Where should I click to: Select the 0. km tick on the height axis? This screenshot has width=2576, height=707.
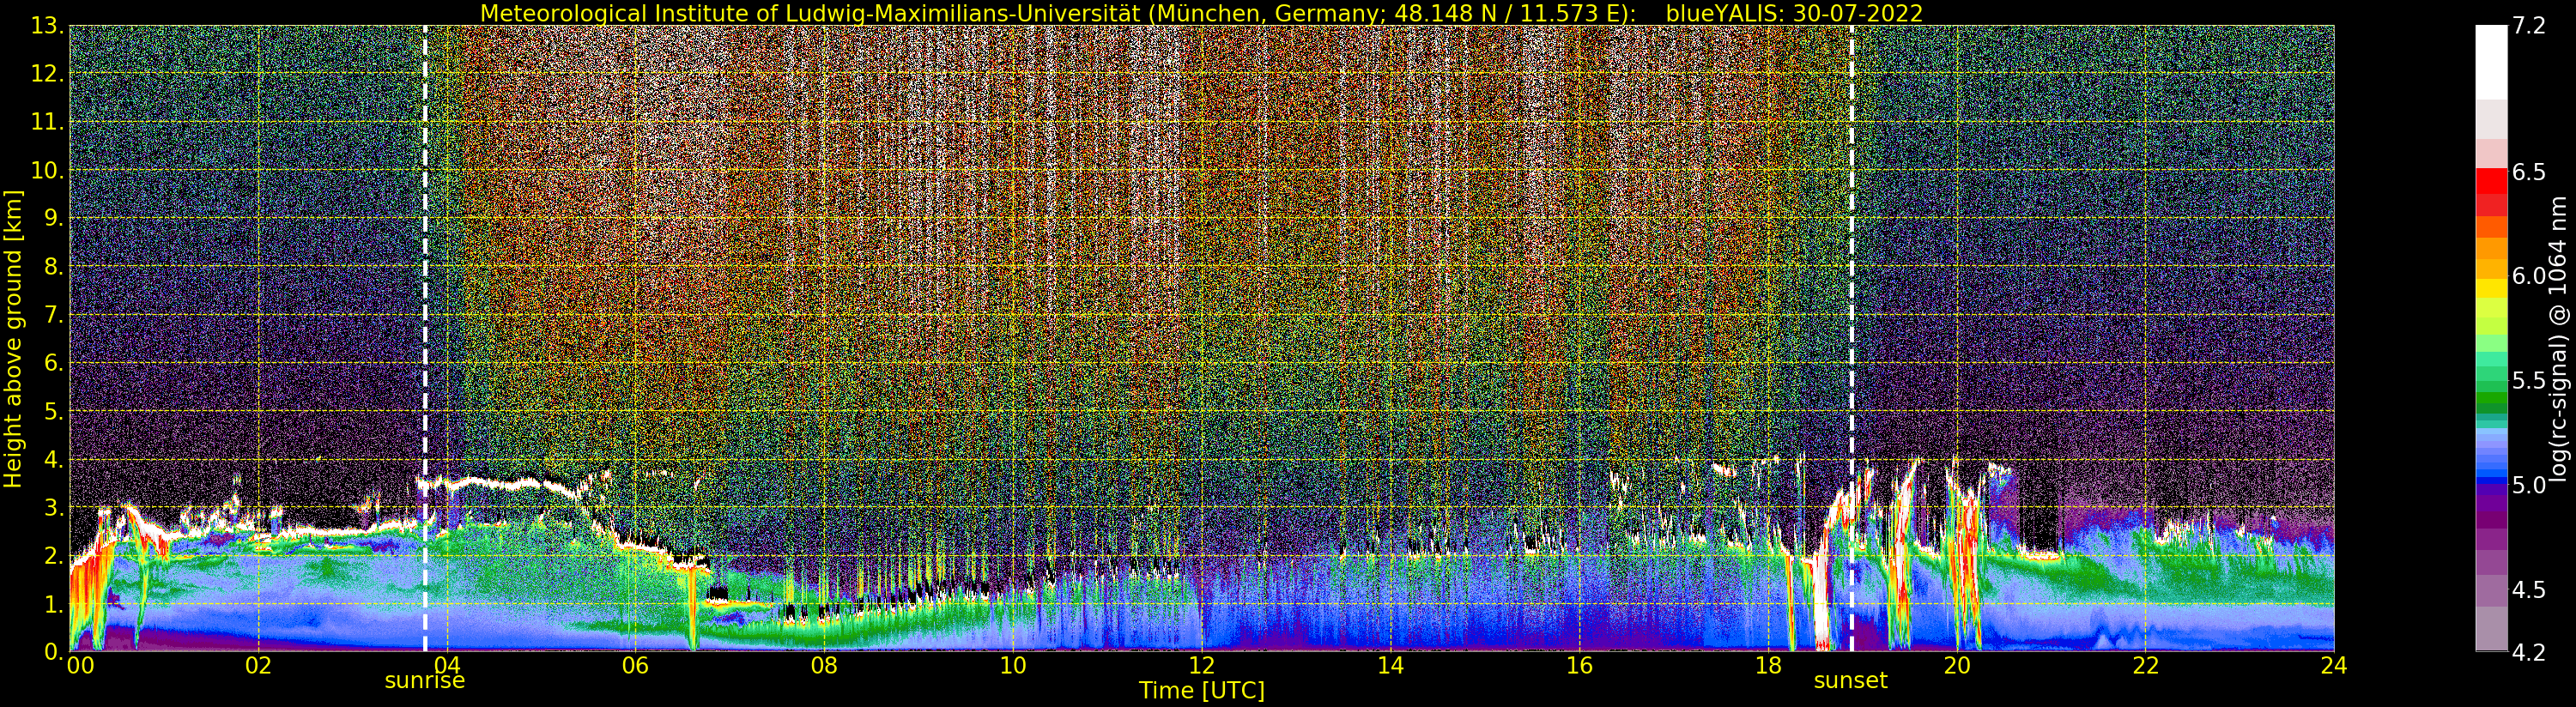pos(53,652)
